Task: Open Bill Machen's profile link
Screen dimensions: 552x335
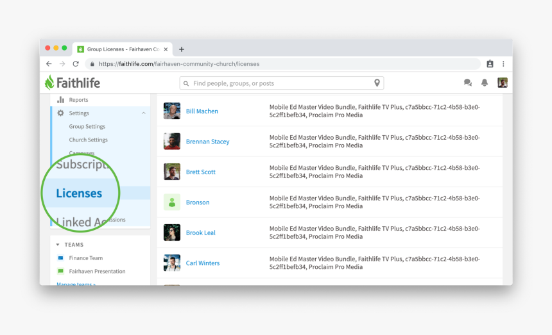Action: 202,111
